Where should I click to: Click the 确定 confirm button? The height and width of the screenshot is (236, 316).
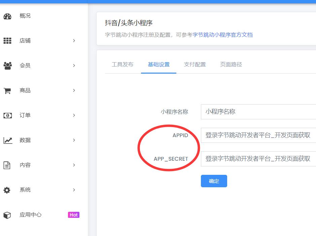click(x=214, y=181)
